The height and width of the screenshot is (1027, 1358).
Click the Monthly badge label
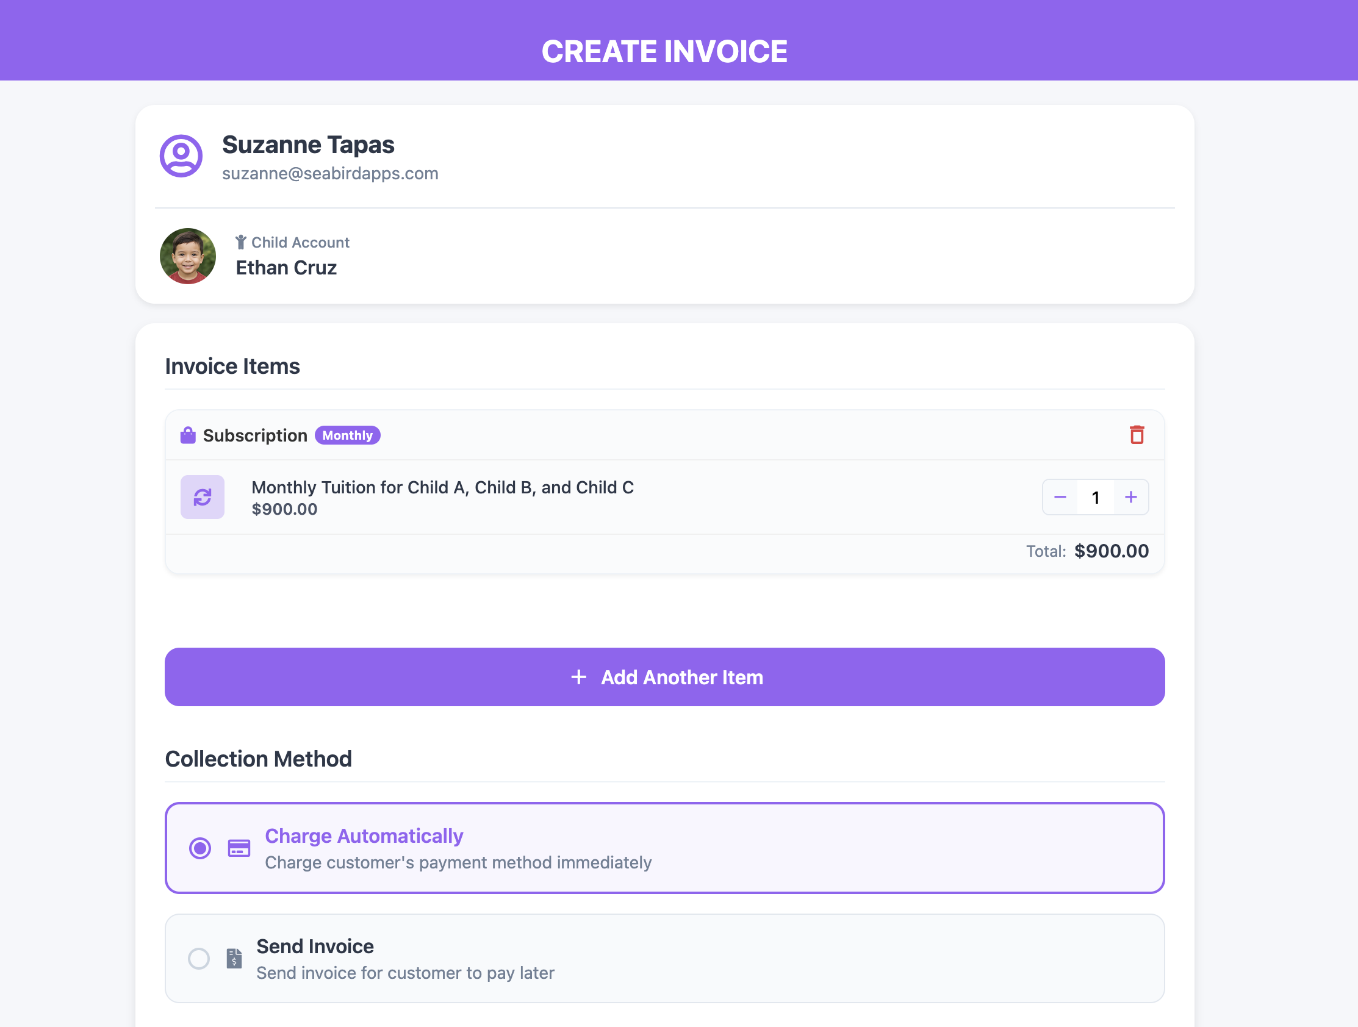pos(348,435)
